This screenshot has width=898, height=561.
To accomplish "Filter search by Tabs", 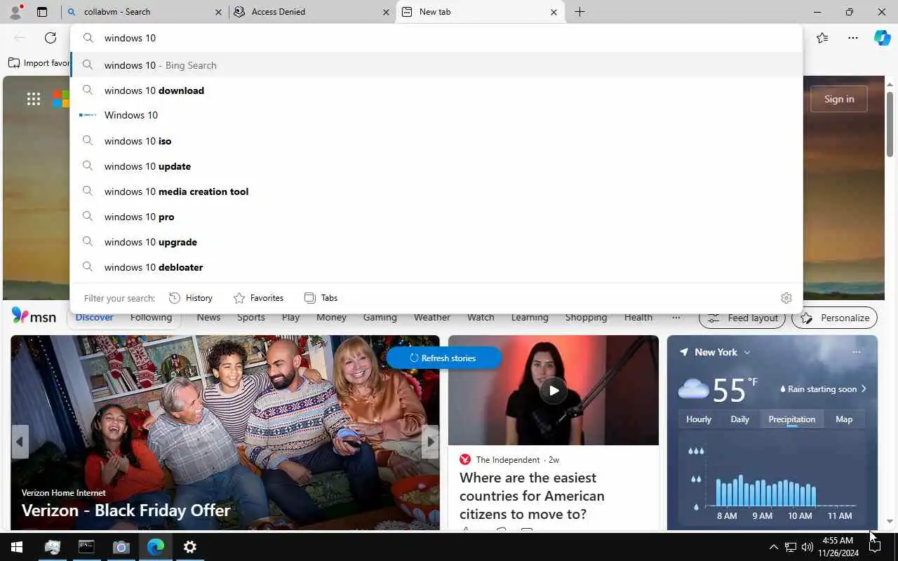I will click(321, 298).
